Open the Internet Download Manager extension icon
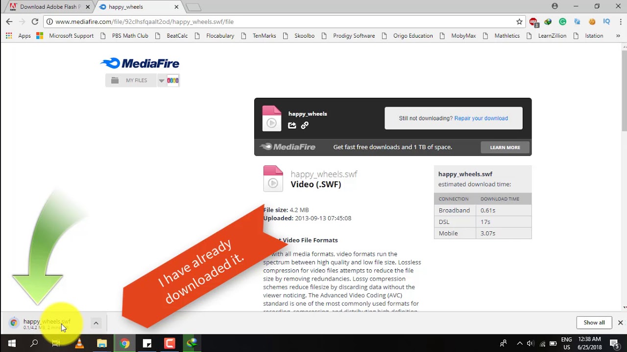 click(x=548, y=22)
